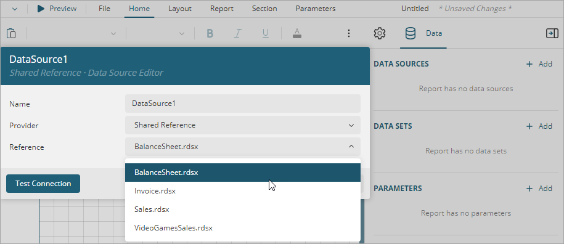The width and height of the screenshot is (564, 244).
Task: Switch to the Home tab
Action: coord(139,9)
